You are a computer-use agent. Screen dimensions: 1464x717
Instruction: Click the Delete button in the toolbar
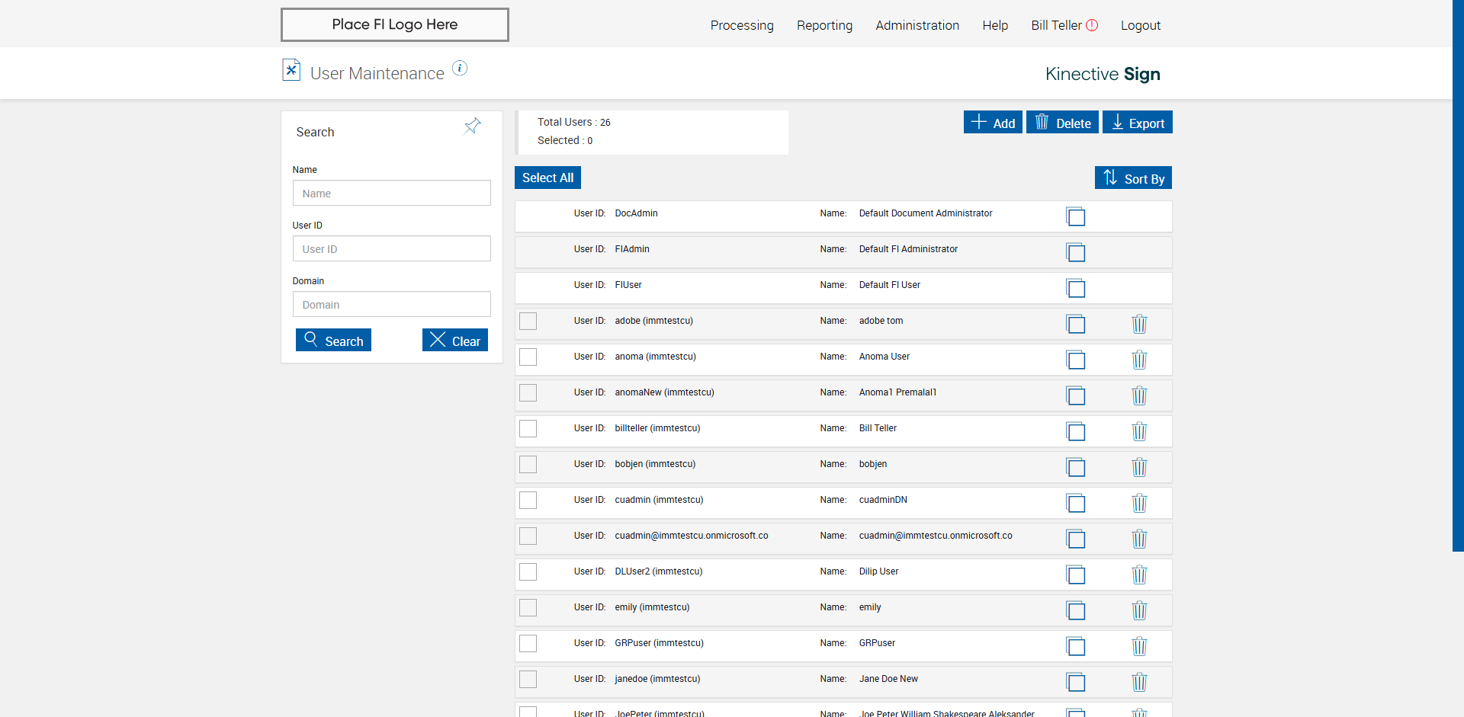coord(1062,122)
